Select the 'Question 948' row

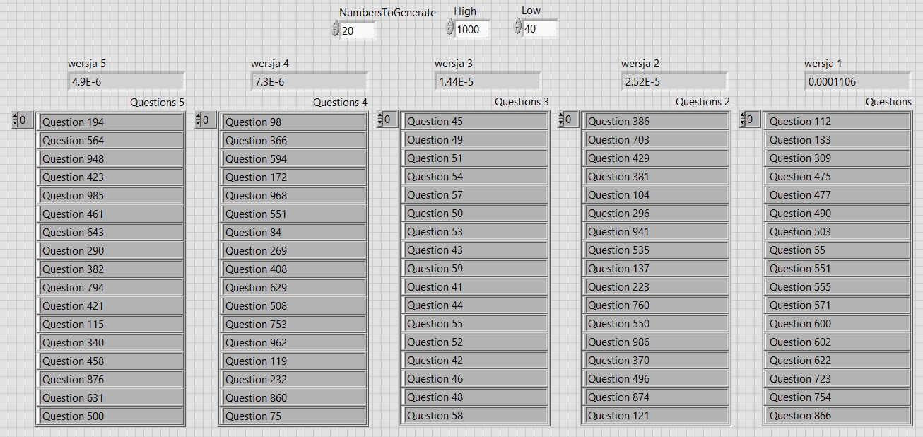[x=111, y=158]
